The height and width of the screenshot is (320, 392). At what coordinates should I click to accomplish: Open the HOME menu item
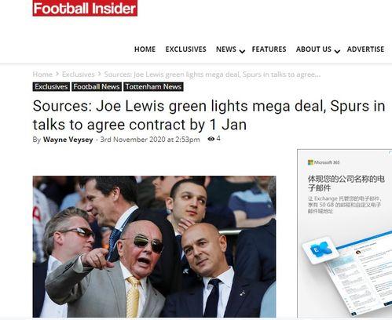click(145, 49)
